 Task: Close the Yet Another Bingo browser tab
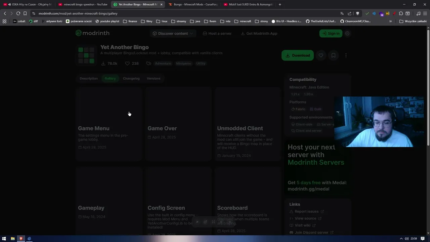coord(161,4)
